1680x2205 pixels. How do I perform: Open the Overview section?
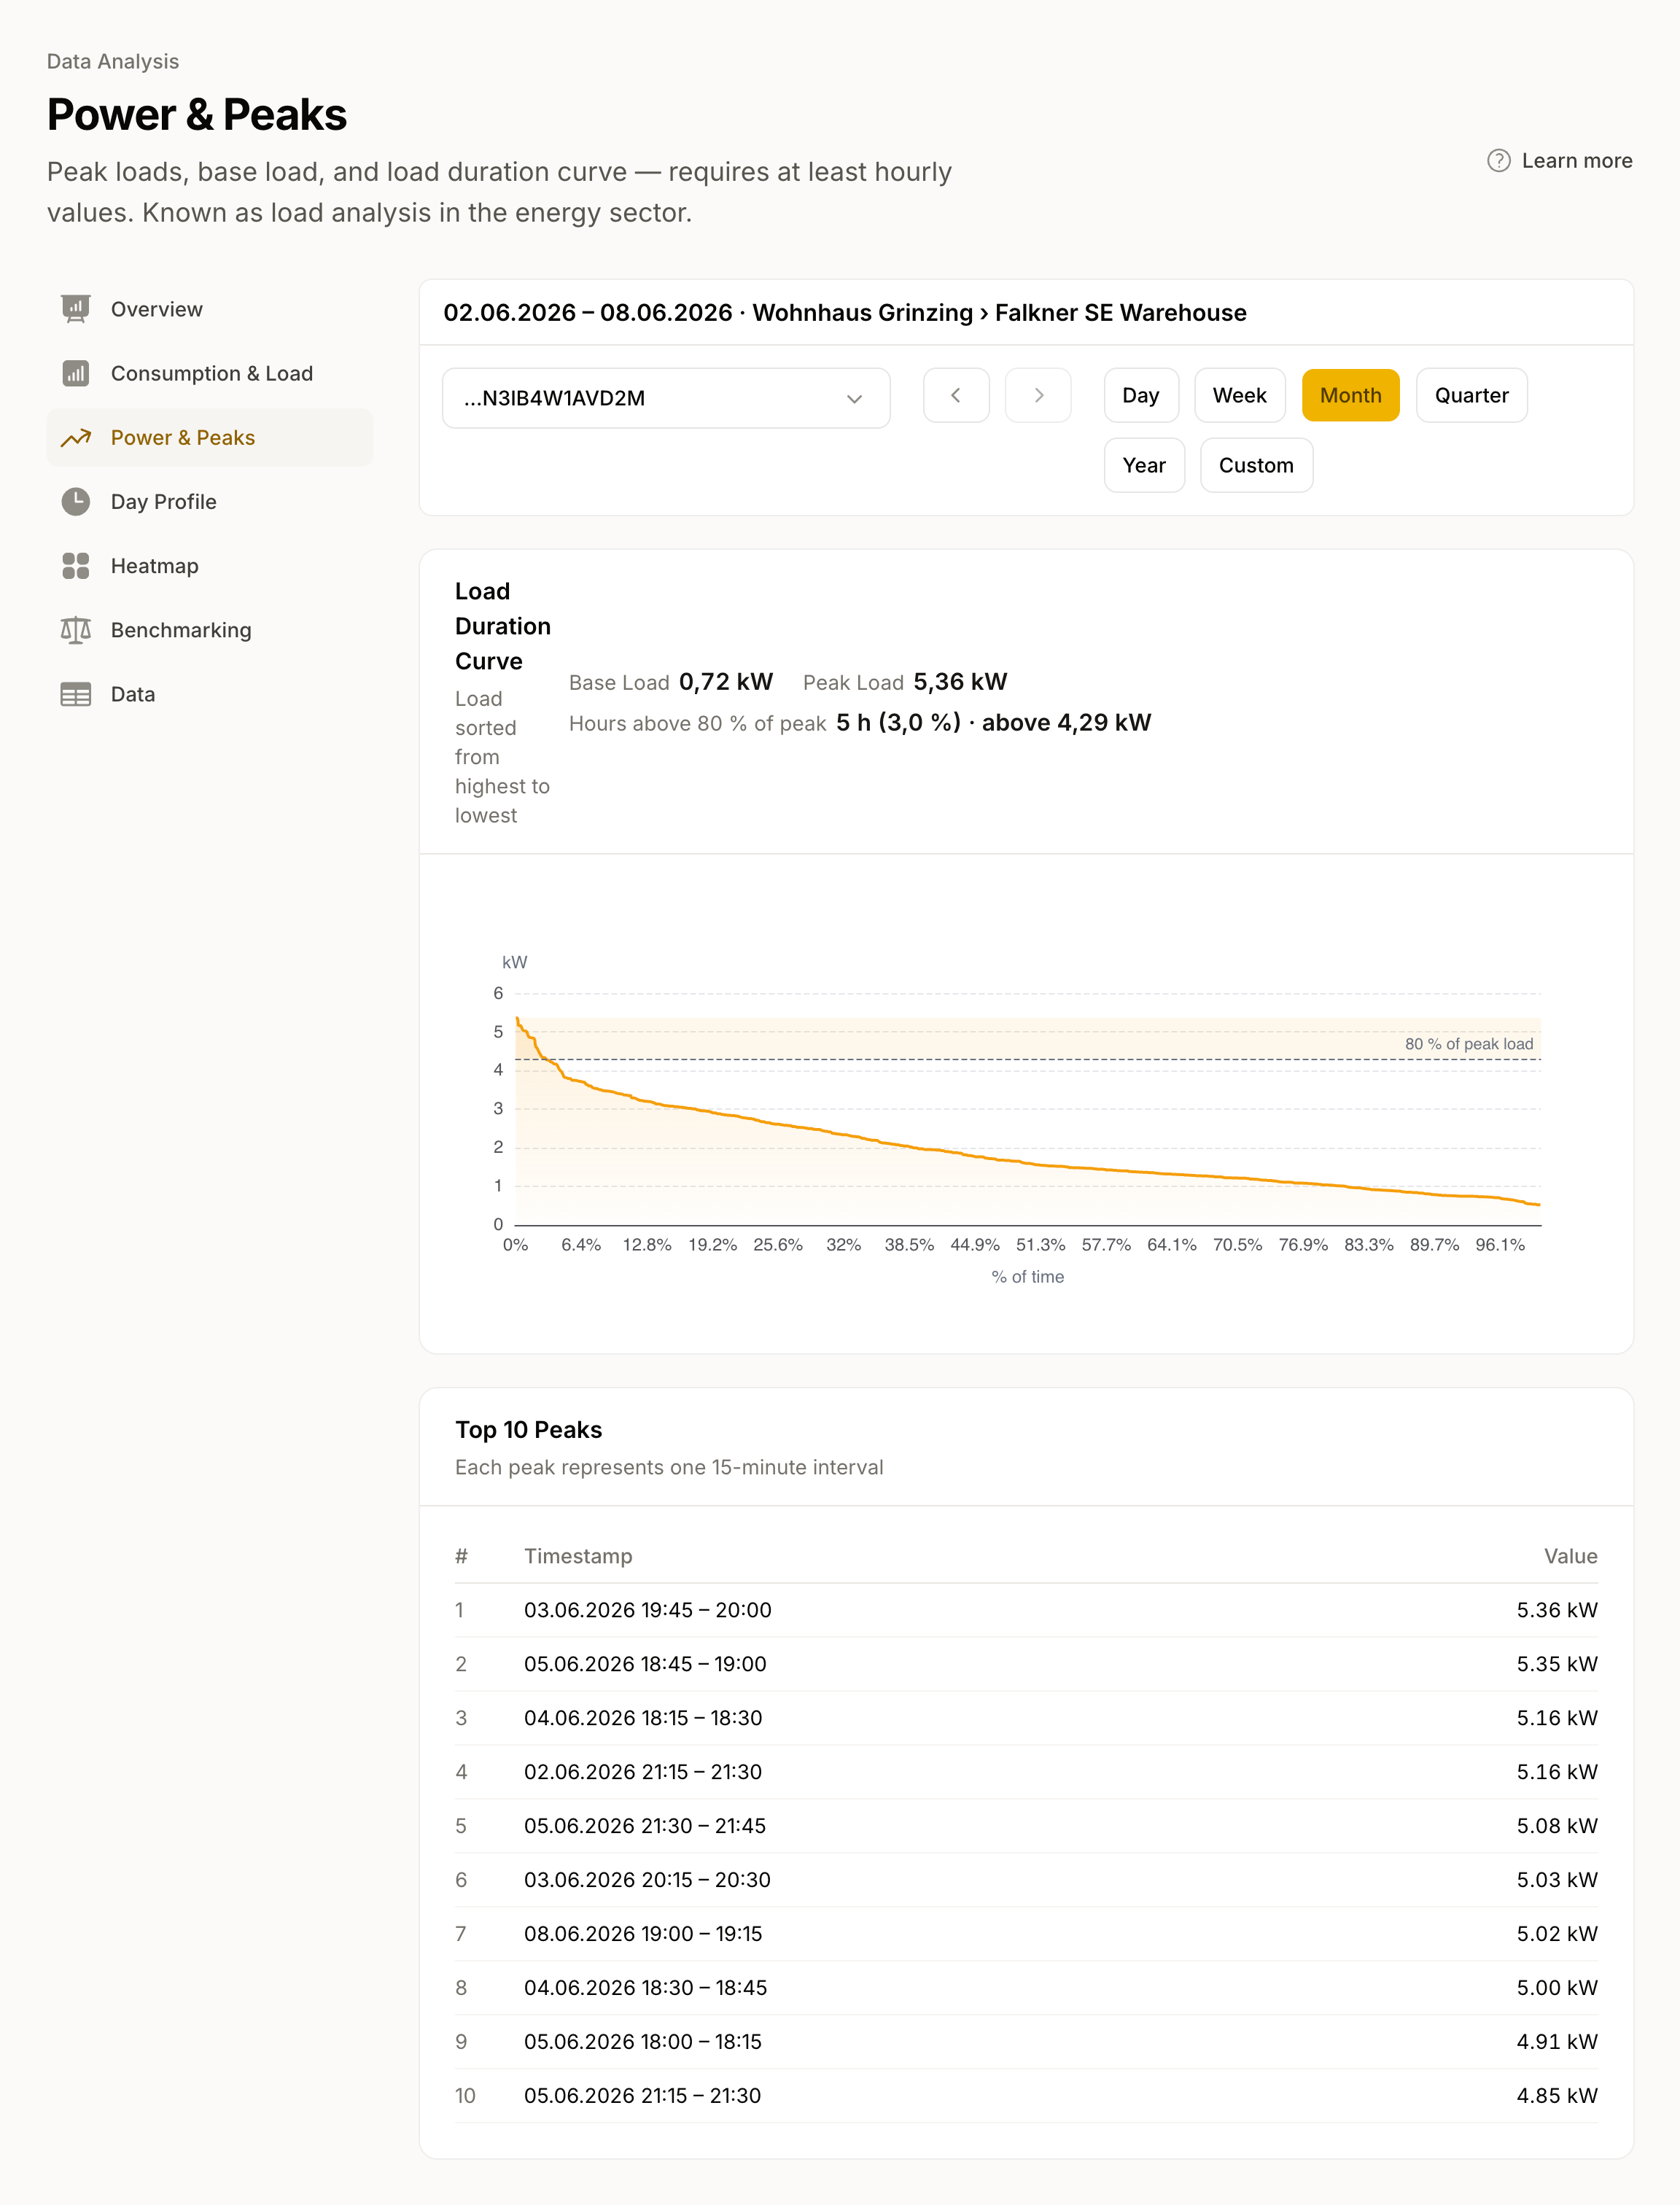coord(210,309)
